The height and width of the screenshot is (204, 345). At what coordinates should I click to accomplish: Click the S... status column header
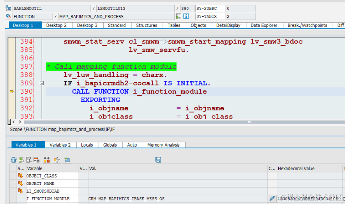point(21,169)
